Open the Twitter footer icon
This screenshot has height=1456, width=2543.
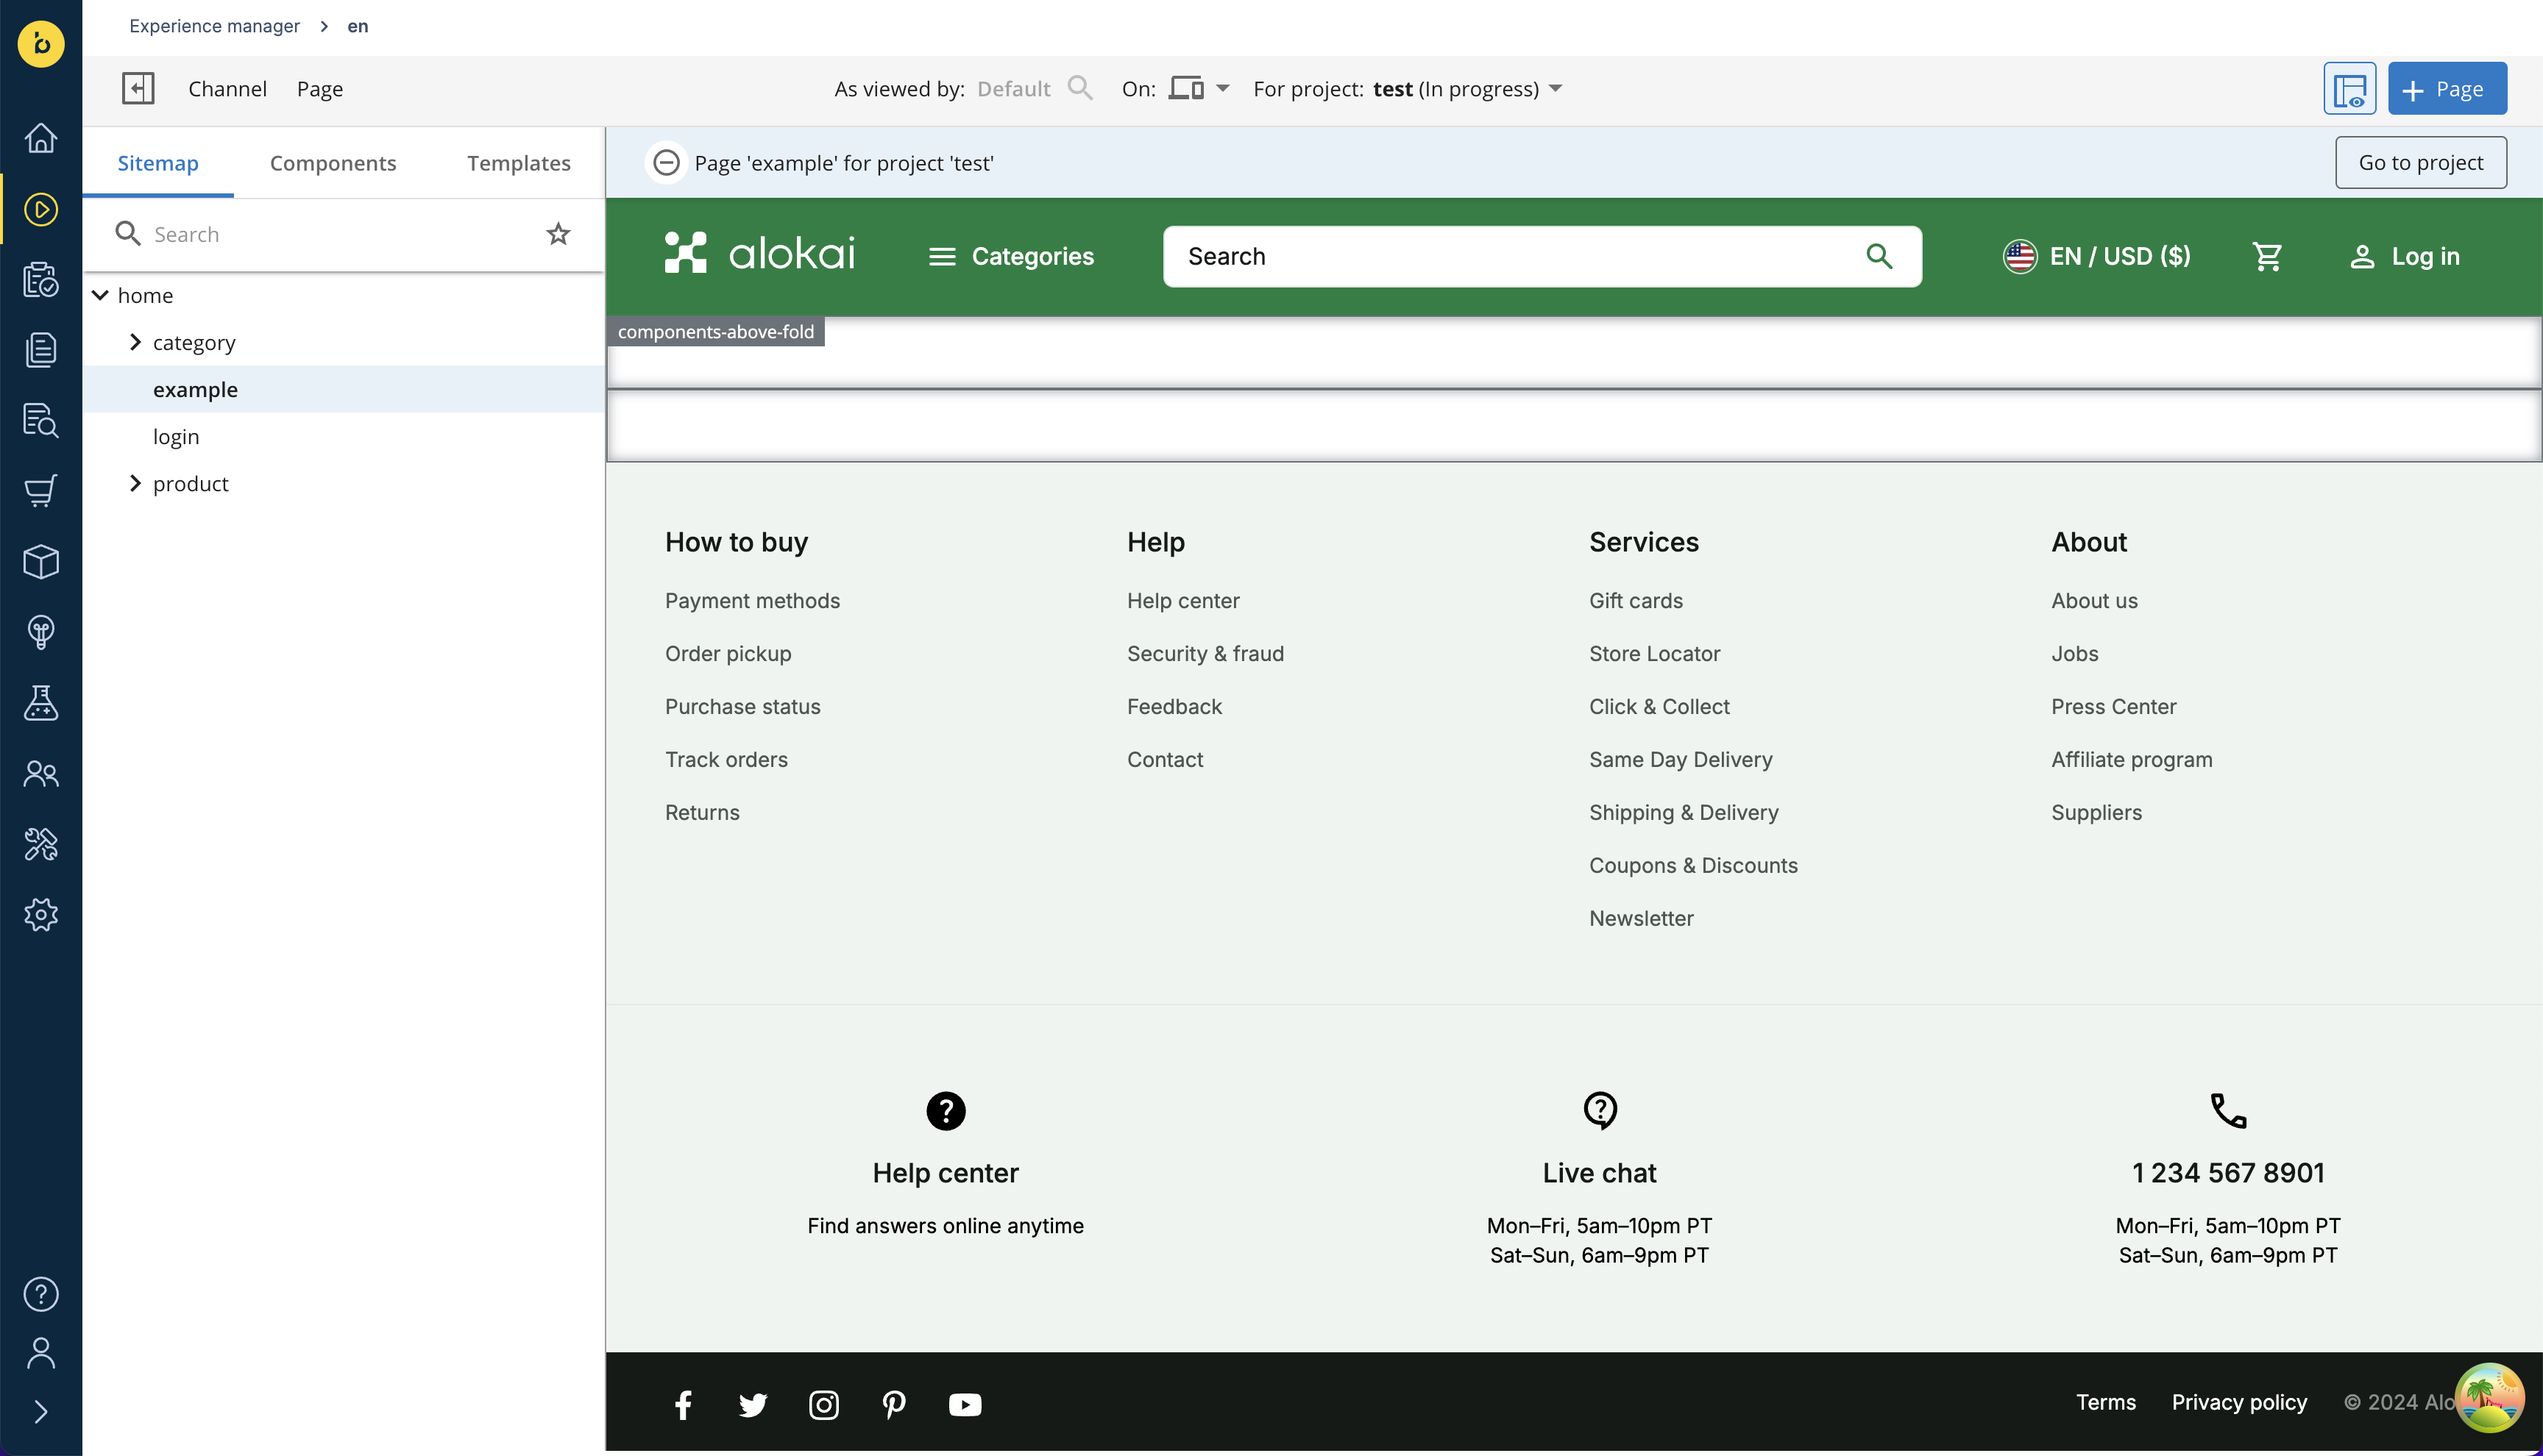[753, 1404]
